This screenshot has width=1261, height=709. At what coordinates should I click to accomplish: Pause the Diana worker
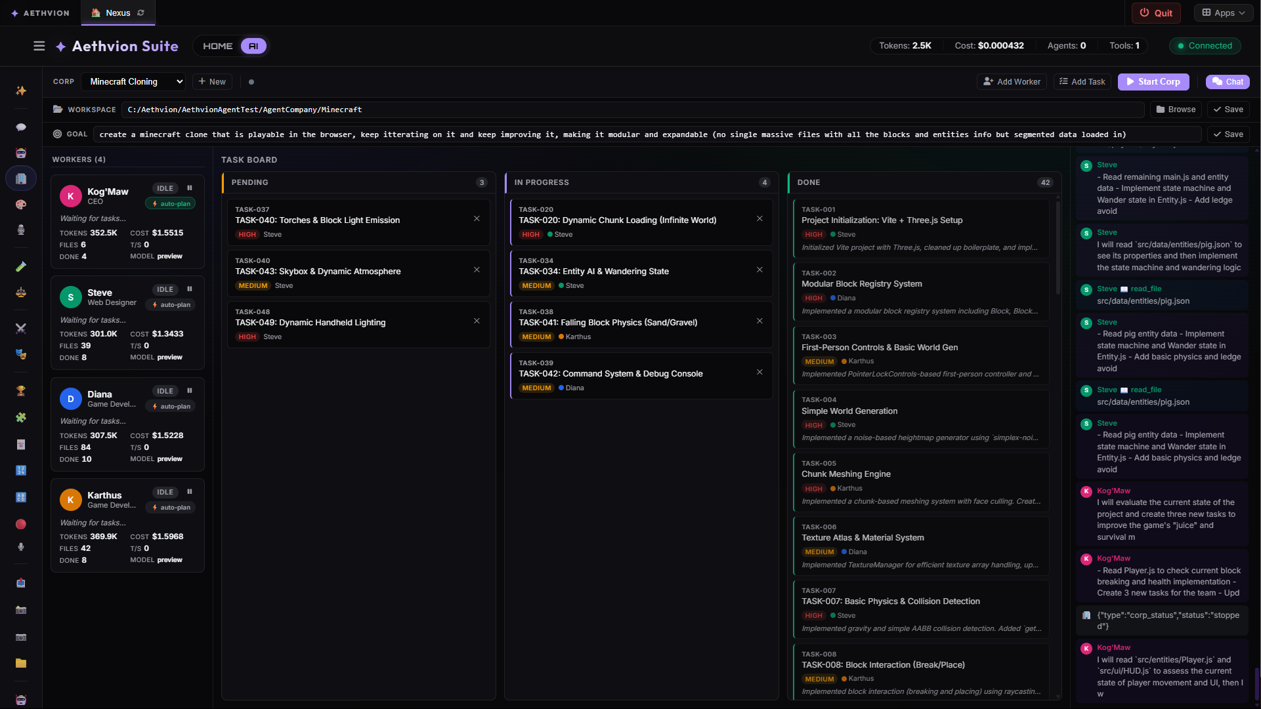click(190, 391)
